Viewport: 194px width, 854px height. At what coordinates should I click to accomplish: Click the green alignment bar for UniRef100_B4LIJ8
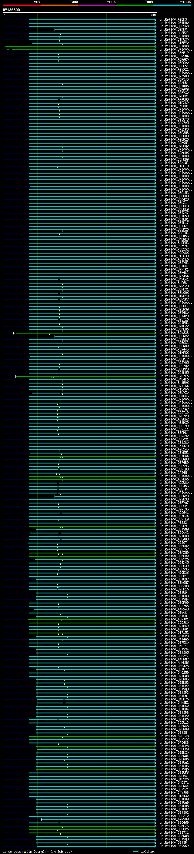92,736
